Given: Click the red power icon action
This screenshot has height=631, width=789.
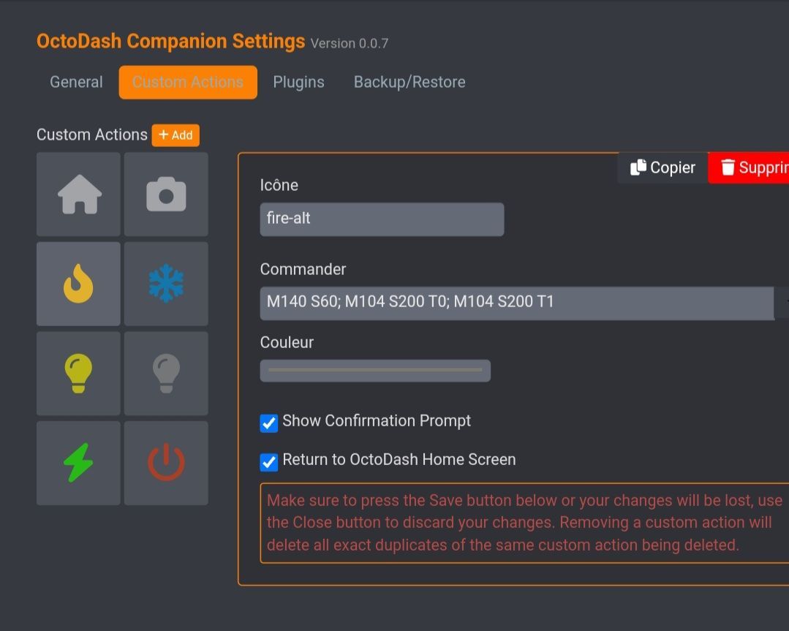Looking at the screenshot, I should click(166, 463).
